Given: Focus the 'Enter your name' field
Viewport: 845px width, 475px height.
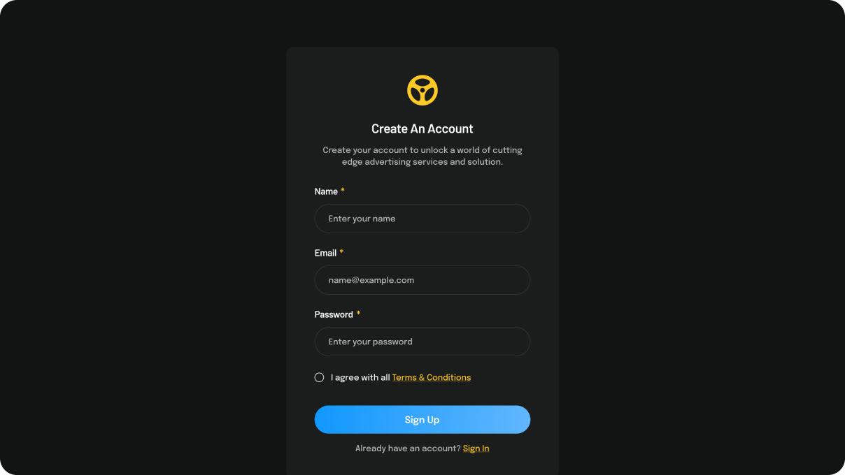Looking at the screenshot, I should (422, 219).
